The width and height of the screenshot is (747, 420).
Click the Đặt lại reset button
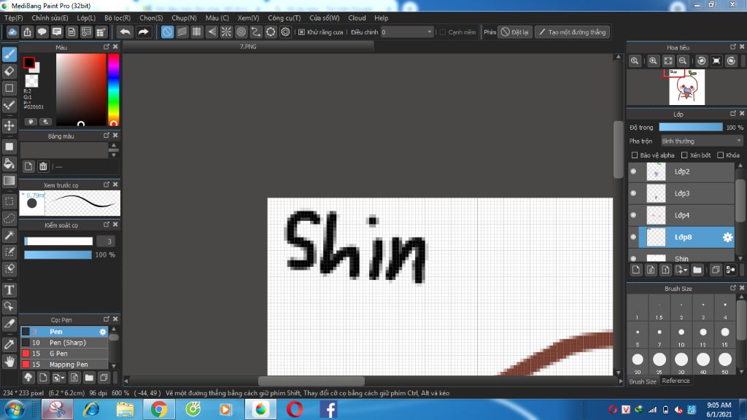tap(515, 32)
